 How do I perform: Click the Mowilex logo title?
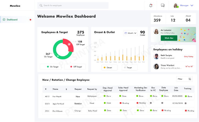[15, 6]
